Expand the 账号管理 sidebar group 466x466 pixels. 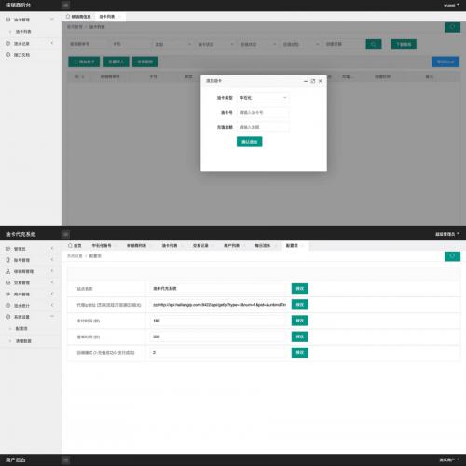[52, 259]
